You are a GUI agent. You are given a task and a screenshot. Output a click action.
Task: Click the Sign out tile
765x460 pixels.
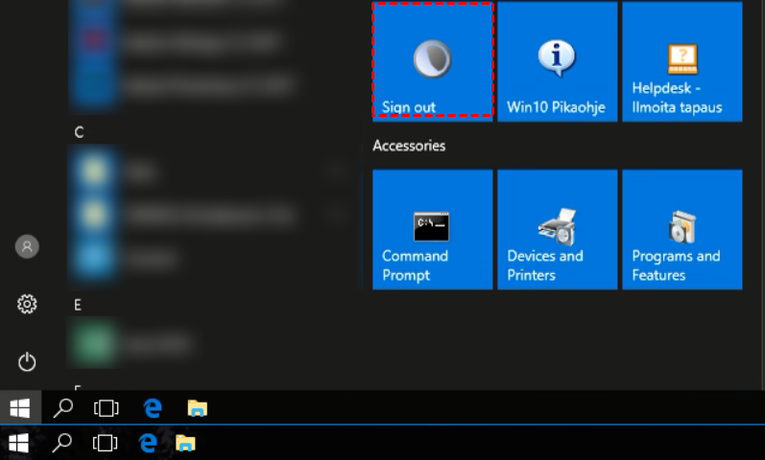[x=432, y=61]
